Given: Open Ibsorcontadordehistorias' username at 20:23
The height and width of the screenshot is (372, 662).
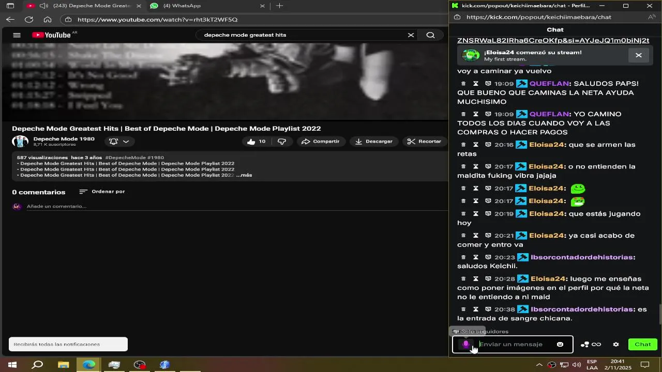Looking at the screenshot, I should click(x=582, y=257).
